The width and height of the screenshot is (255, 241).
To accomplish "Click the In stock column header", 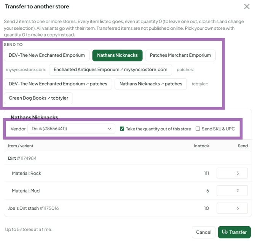I will click(x=201, y=146).
